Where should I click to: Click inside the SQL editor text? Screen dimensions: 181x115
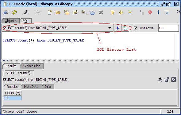pyautogui.click(x=43, y=40)
